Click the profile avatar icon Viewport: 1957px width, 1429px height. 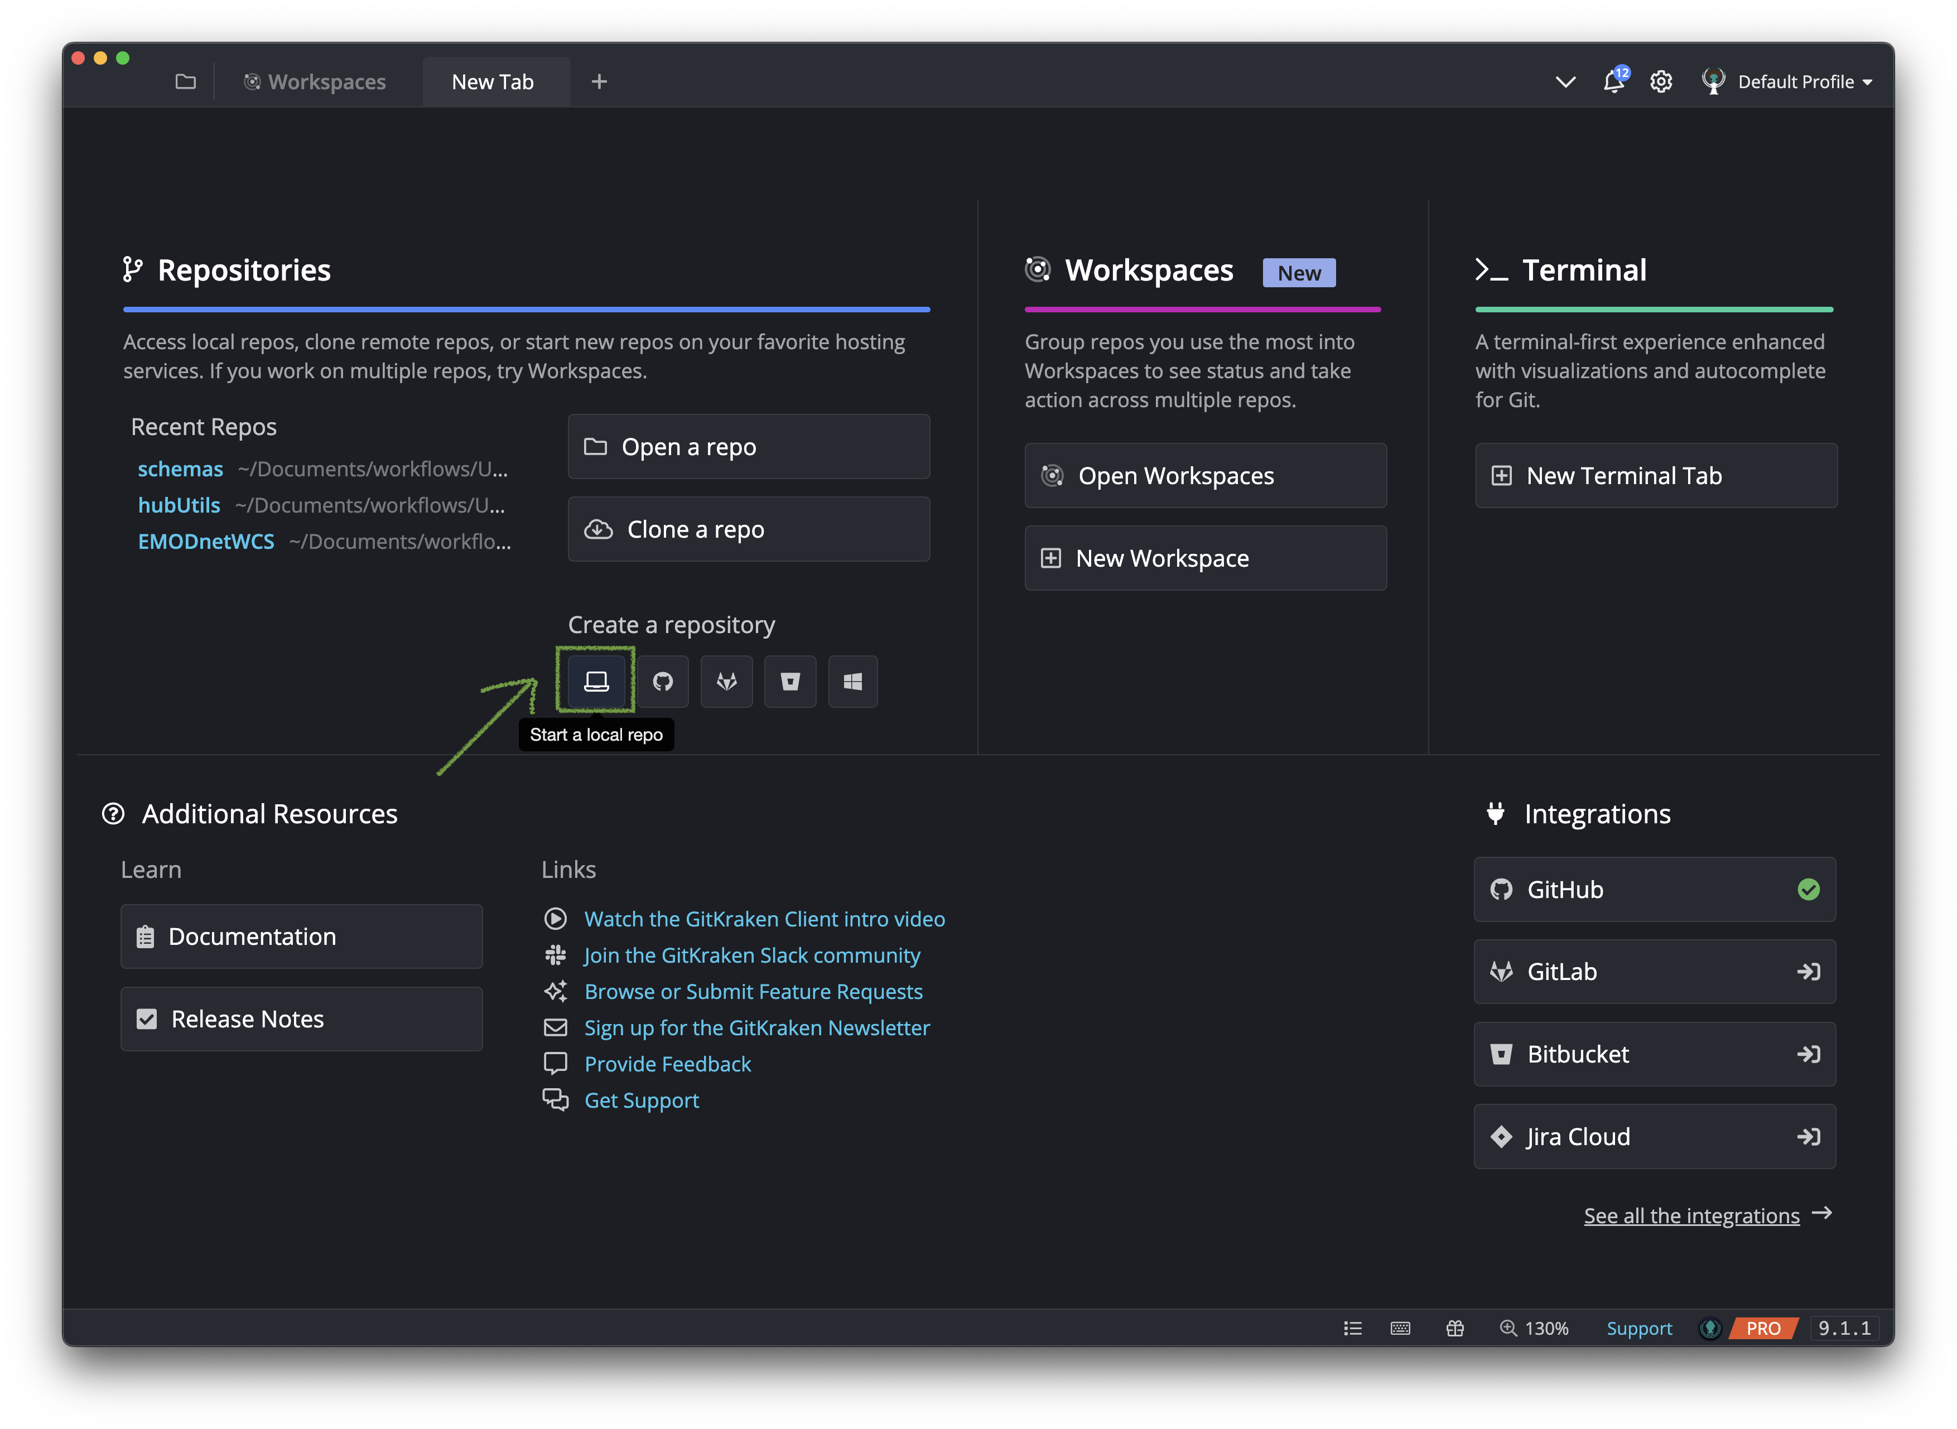coord(1713,81)
